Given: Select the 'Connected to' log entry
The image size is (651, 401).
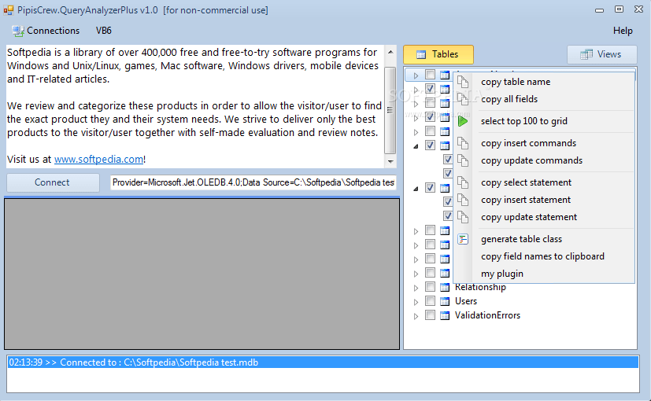Looking at the screenshot, I should 323,362.
